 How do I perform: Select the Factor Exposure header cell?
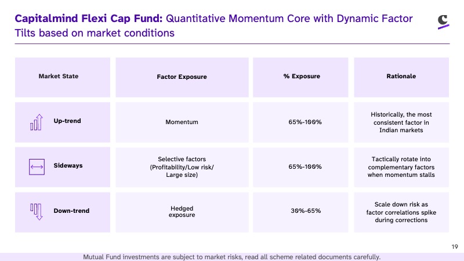click(x=182, y=77)
